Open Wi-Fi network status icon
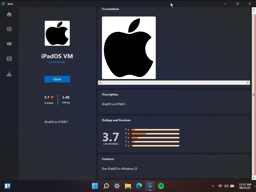 (220, 186)
